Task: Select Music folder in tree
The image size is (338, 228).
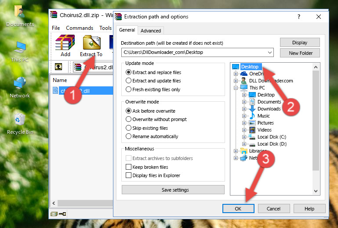Action: coord(264,116)
